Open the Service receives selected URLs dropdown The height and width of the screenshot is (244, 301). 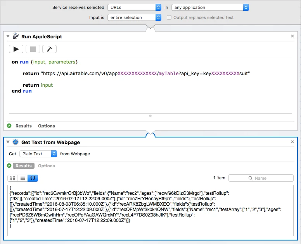(134, 7)
